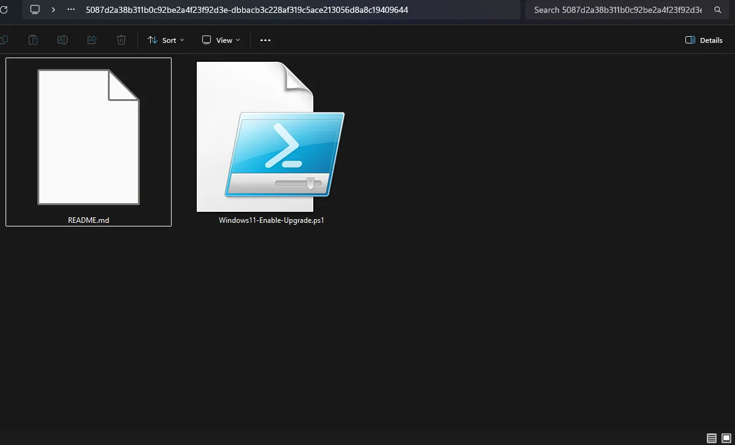Image resolution: width=735 pixels, height=445 pixels.
Task: Click the Share toolbar icon
Action: pyautogui.click(x=92, y=40)
